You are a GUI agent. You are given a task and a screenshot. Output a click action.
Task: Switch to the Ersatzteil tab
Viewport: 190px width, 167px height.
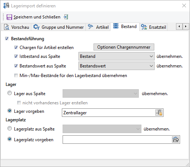point(154,27)
